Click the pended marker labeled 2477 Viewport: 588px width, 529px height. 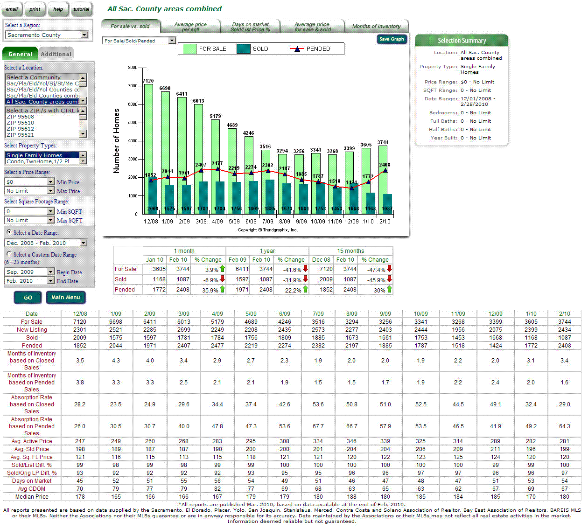(x=217, y=169)
